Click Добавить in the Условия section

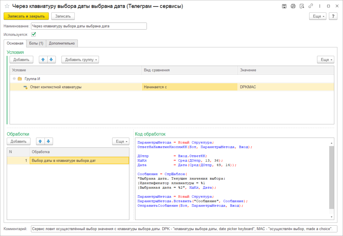(x=21, y=60)
